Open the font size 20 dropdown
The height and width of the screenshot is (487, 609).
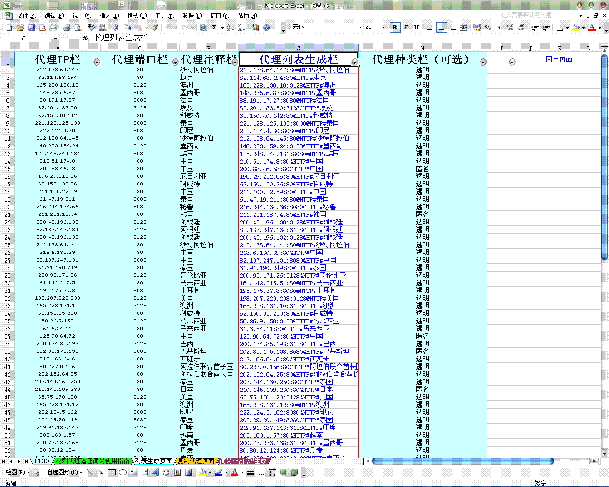(383, 28)
